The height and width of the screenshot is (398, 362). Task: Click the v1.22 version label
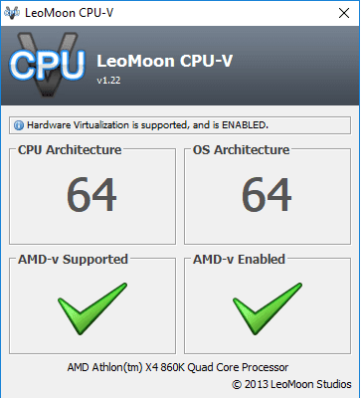pyautogui.click(x=108, y=81)
